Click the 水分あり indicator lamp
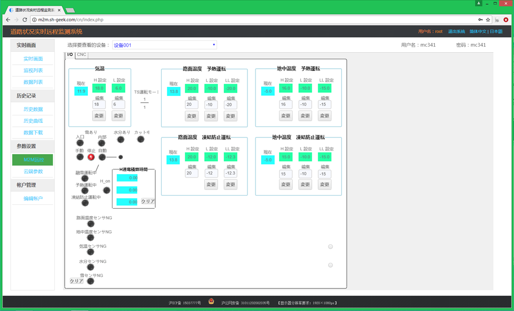 (x=122, y=139)
